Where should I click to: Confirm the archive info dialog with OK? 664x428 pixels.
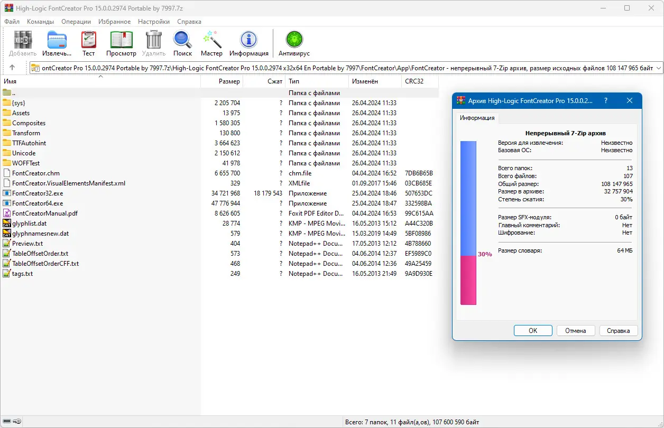533,330
